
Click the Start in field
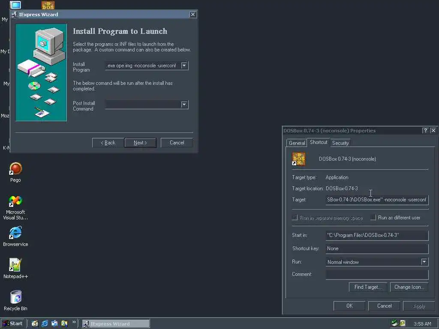pyautogui.click(x=377, y=235)
